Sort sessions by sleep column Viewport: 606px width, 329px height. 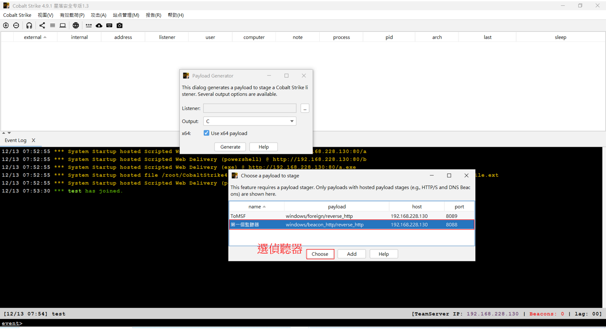pos(561,37)
